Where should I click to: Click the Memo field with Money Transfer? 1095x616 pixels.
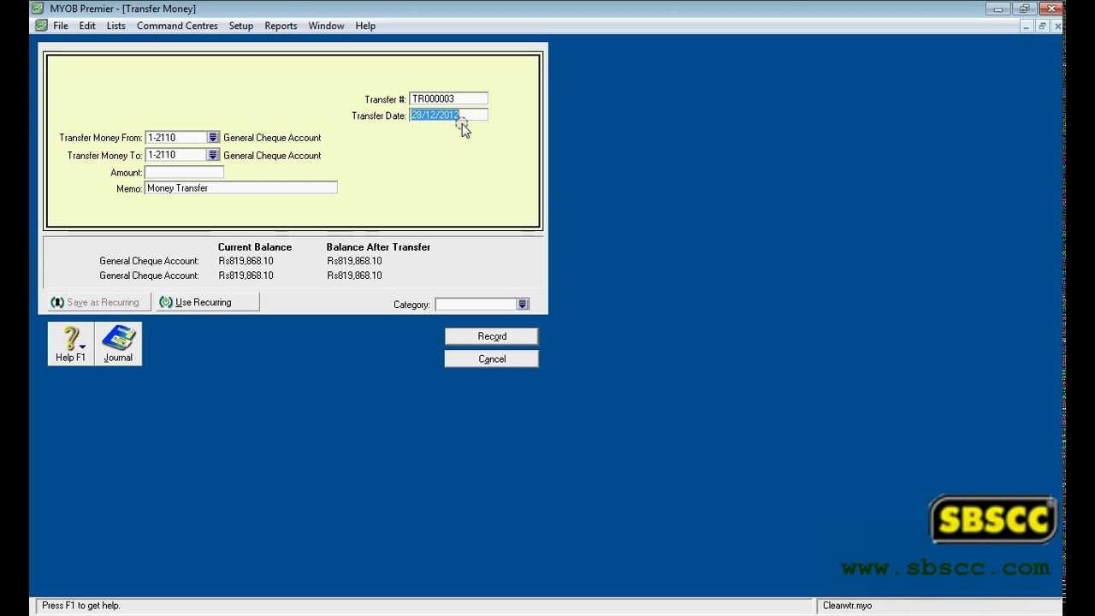(240, 187)
